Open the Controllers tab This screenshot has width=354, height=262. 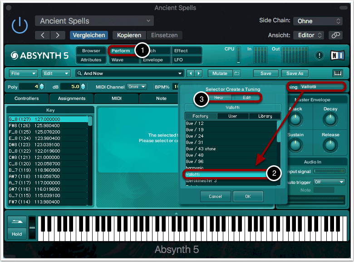tap(27, 99)
